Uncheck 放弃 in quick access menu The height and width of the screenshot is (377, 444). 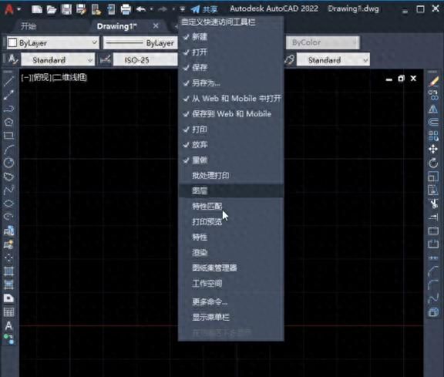[230, 145]
